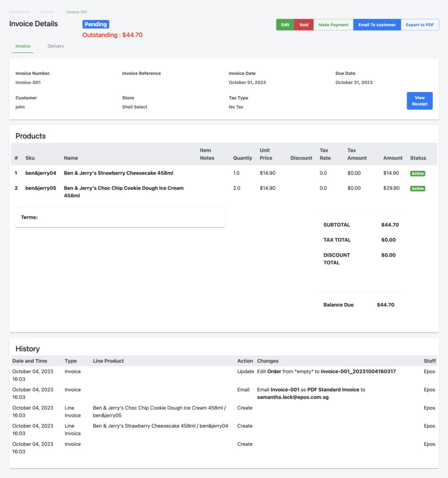Click the Pending status badge
The height and width of the screenshot is (478, 448).
click(96, 24)
